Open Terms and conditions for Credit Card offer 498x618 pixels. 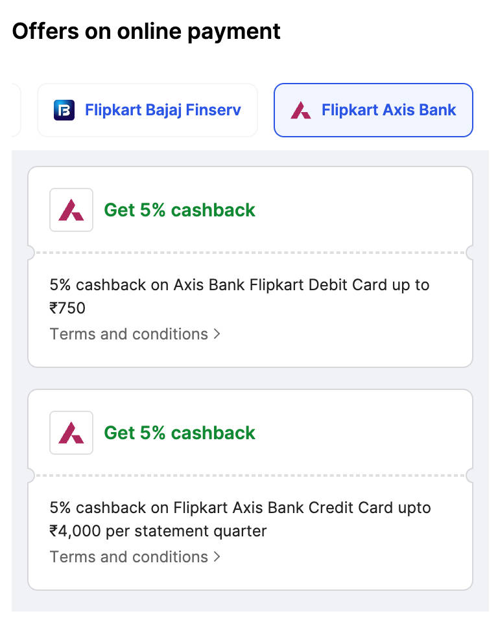pyautogui.click(x=128, y=557)
